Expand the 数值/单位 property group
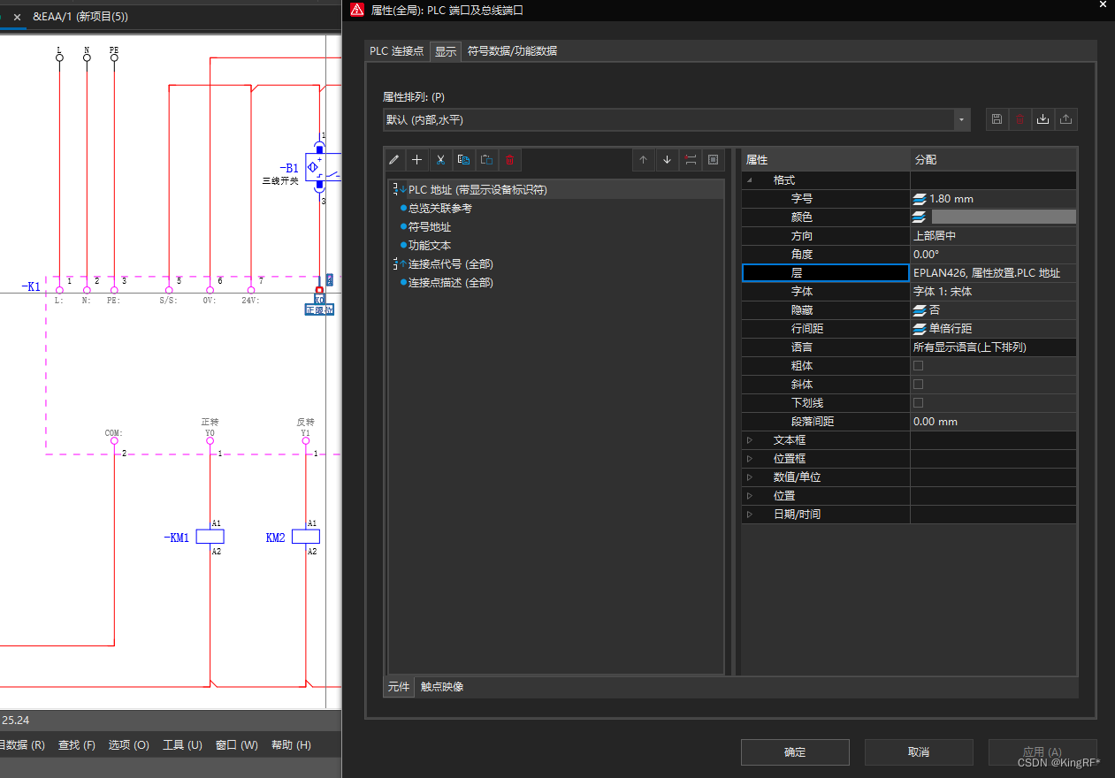The image size is (1115, 778). point(750,477)
